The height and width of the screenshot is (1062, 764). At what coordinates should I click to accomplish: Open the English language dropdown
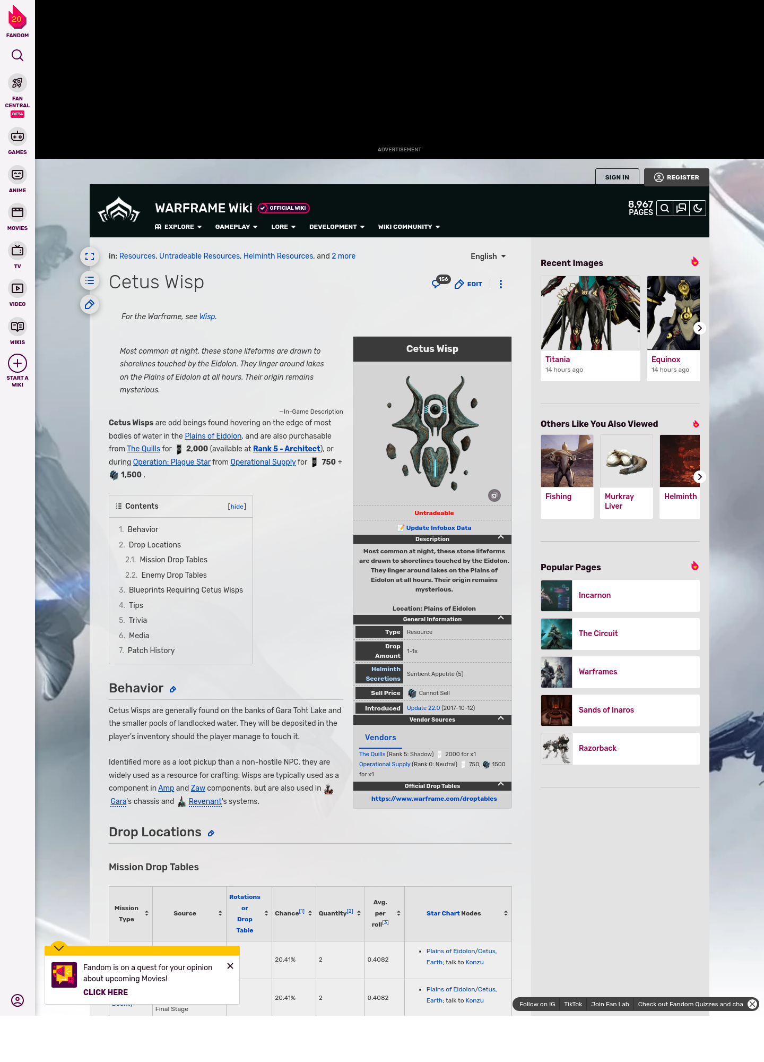488,256
